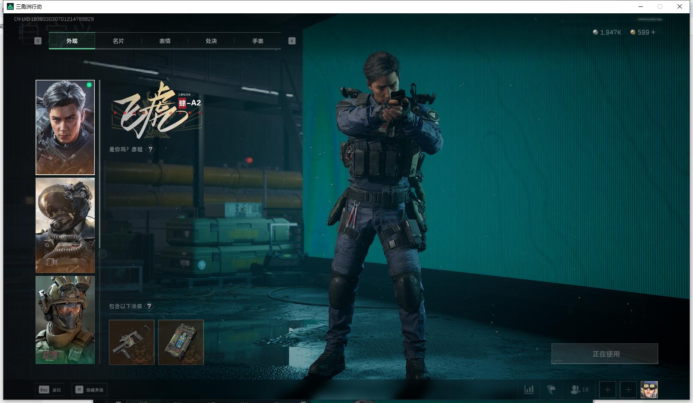Select the pilot helmet skin portrait
This screenshot has height=403, width=693.
(x=65, y=225)
